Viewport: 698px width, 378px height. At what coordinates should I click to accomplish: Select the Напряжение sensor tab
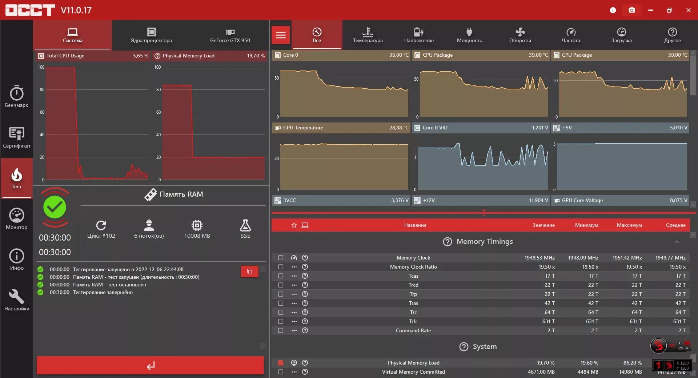pos(418,35)
